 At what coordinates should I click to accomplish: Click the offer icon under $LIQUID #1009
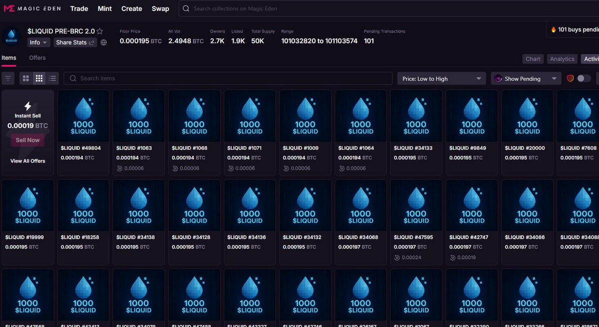286,168
